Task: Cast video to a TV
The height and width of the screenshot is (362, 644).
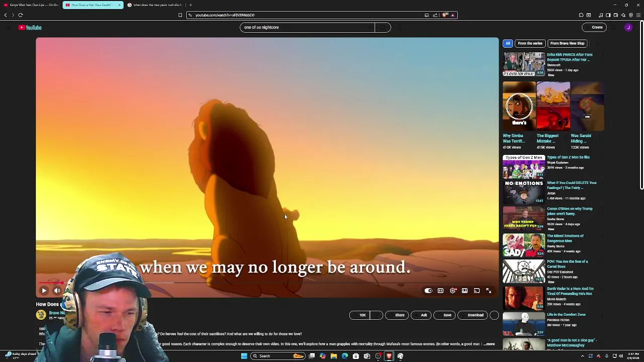Action: pyautogui.click(x=476, y=291)
